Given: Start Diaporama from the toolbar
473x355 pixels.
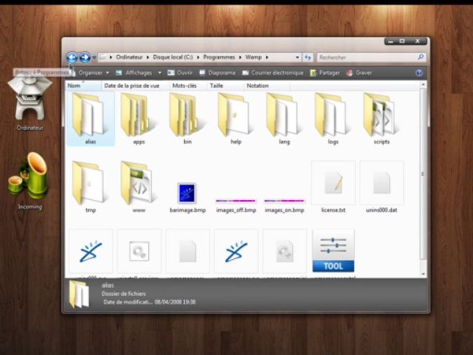Looking at the screenshot, I should [217, 73].
